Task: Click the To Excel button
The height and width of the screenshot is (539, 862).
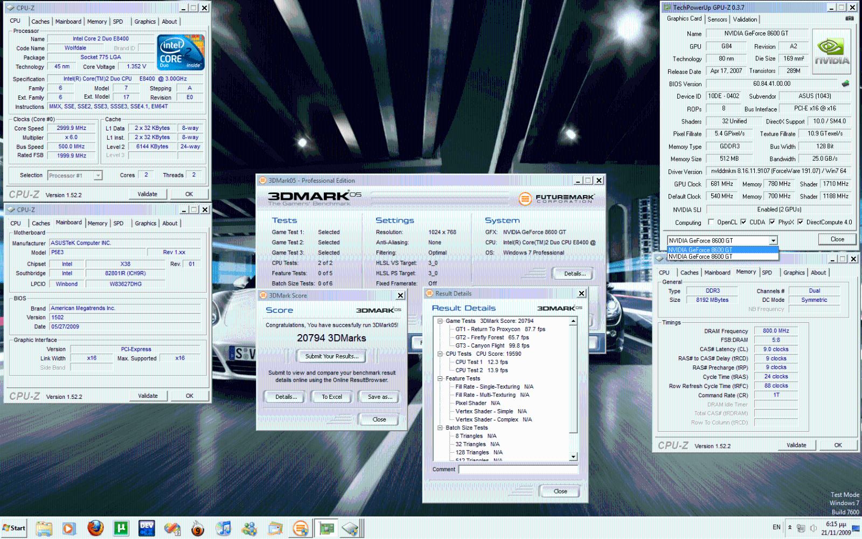Action: (332, 397)
